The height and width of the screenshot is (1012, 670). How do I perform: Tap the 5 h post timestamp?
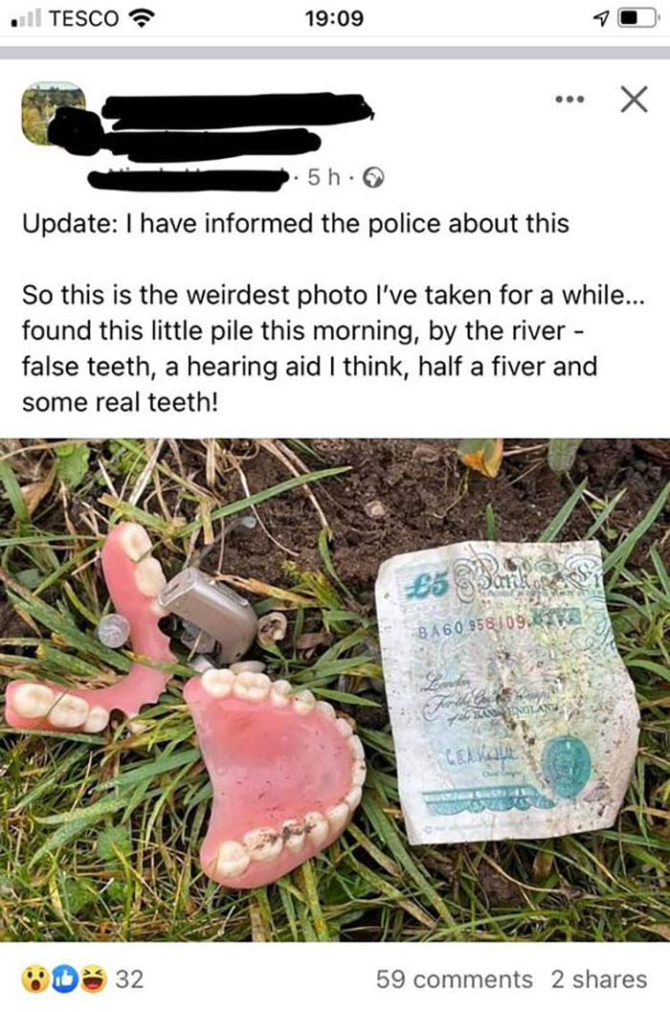tap(324, 177)
